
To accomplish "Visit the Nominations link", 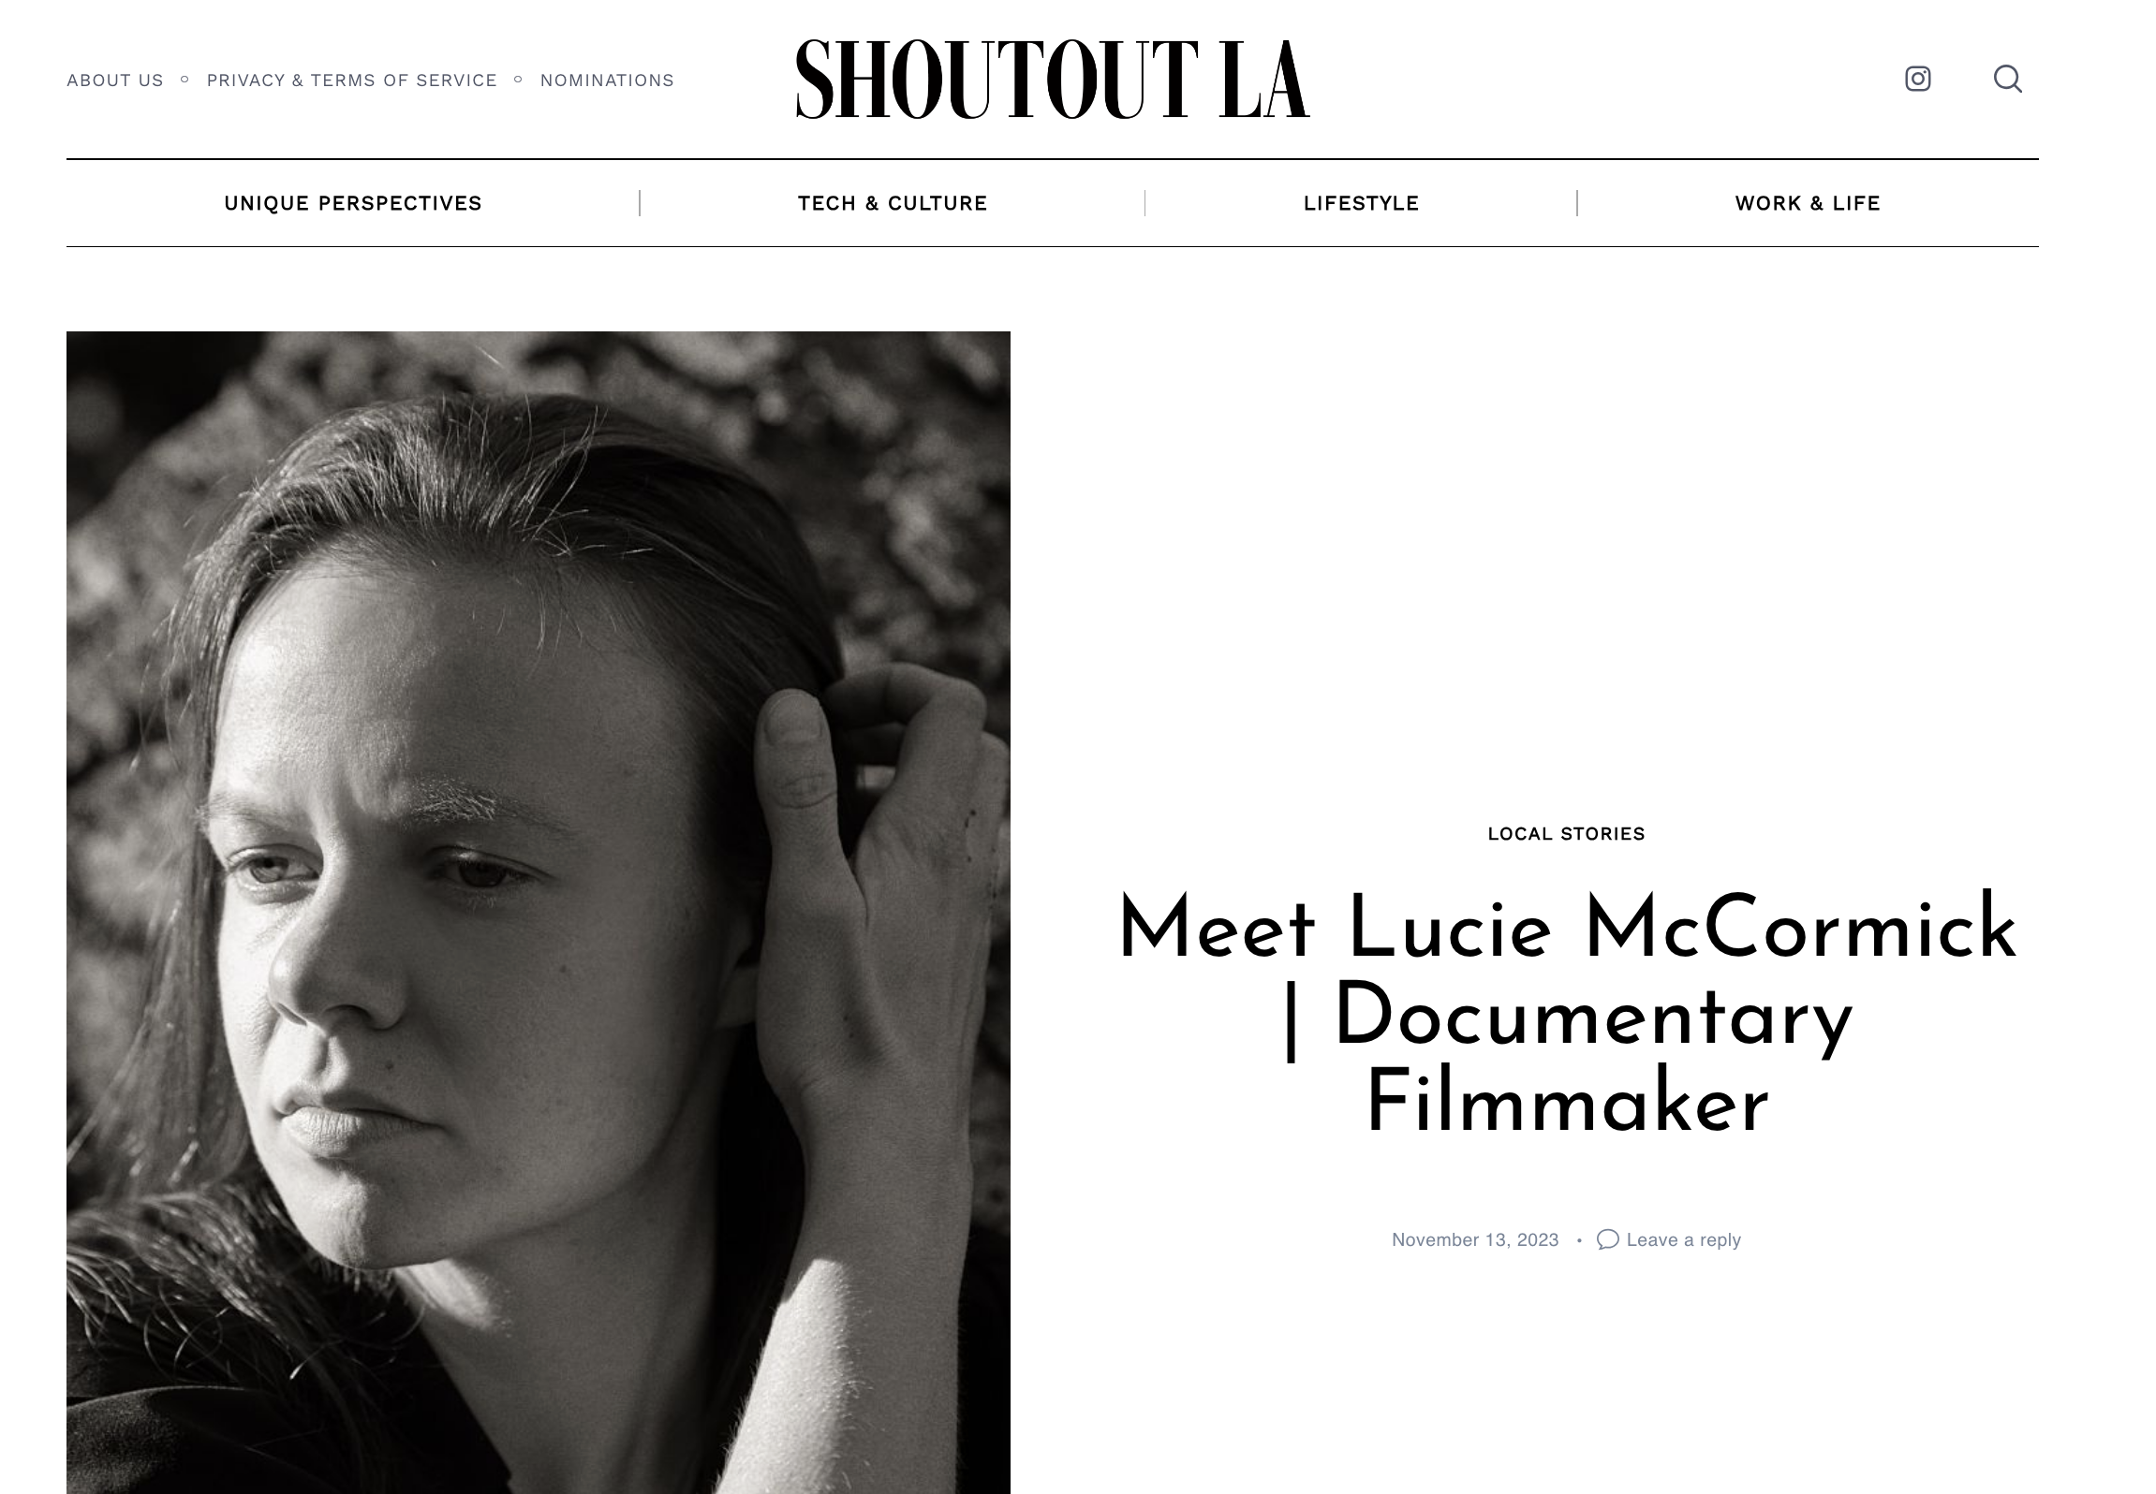I will click(607, 81).
